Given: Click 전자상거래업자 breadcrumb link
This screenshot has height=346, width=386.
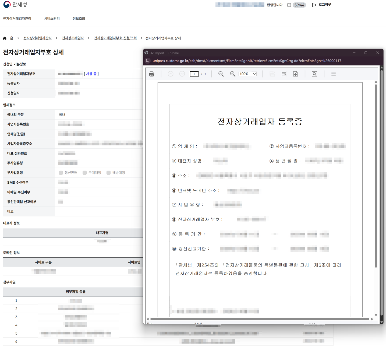Looking at the screenshot, I should 73,38.
